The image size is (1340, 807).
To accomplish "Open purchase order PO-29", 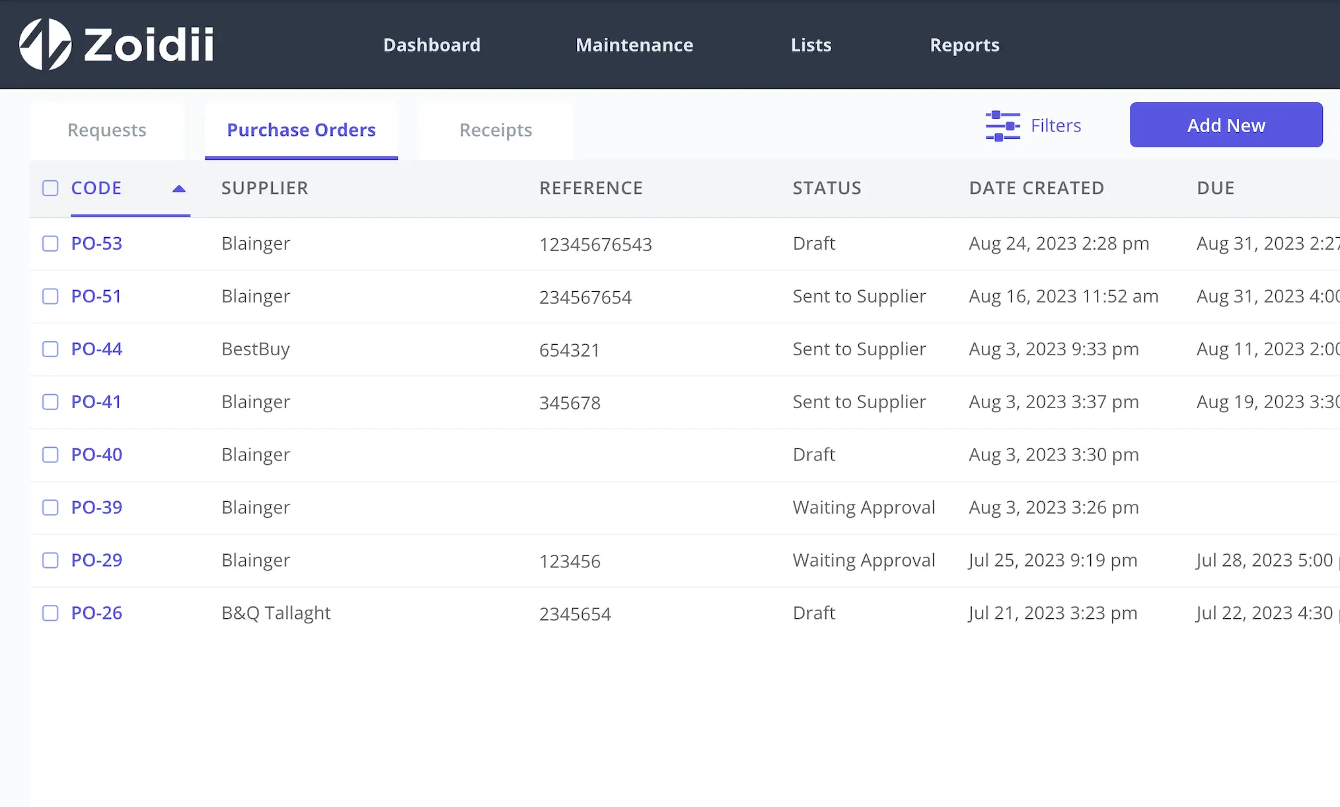I will click(x=96, y=561).
